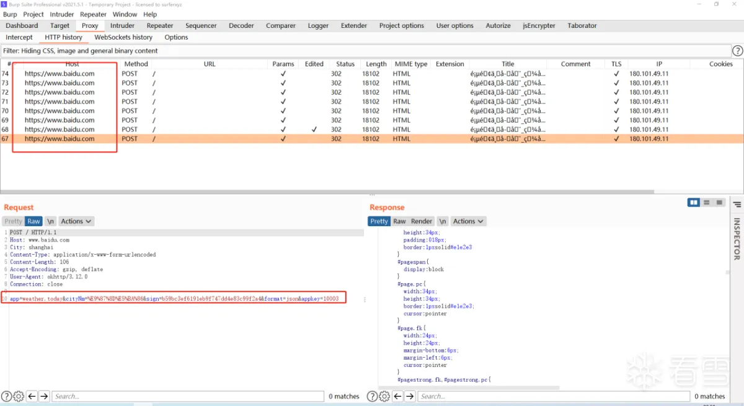Toggle \n non-printable characters in Response
Image resolution: width=744 pixels, height=406 pixels.
(x=442, y=221)
